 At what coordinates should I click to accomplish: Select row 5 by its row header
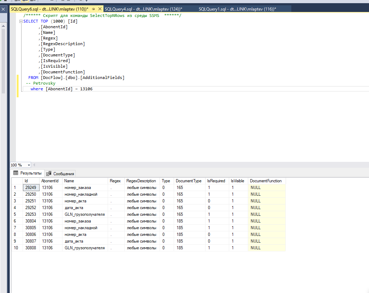(17, 214)
